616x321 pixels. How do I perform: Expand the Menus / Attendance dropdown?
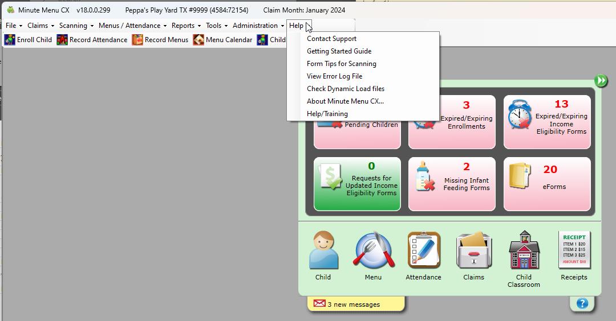(x=132, y=26)
